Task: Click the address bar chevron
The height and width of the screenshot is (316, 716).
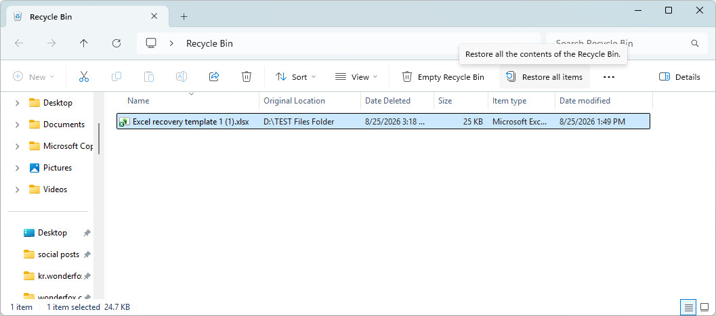Action: coord(171,43)
